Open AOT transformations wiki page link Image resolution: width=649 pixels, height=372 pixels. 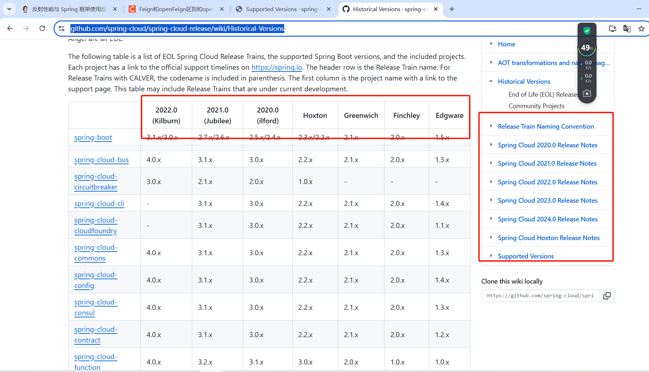pos(554,63)
